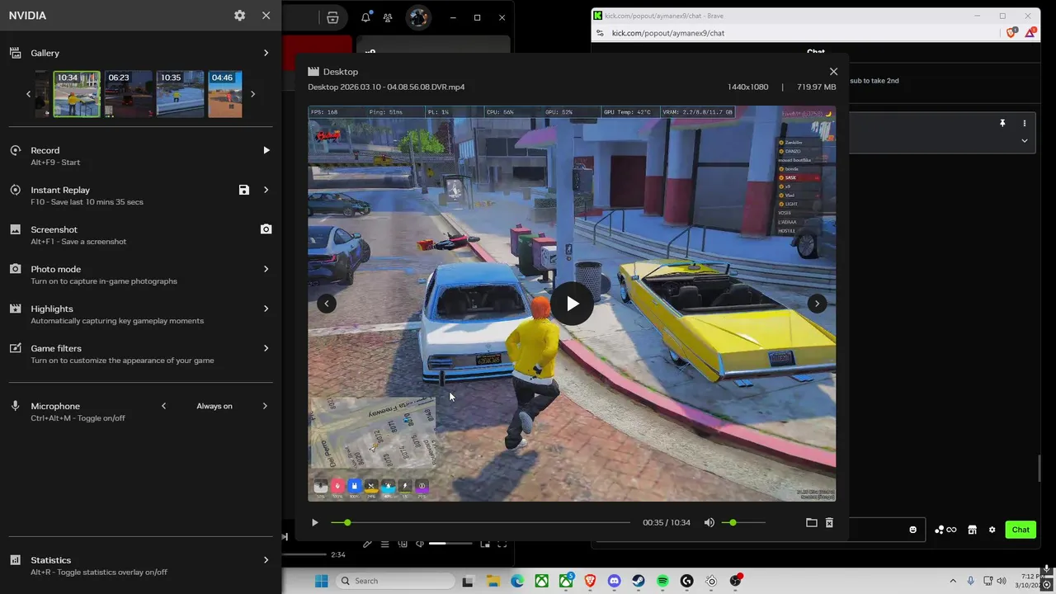Open notifications bell in background app
1056x594 pixels.
(365, 17)
